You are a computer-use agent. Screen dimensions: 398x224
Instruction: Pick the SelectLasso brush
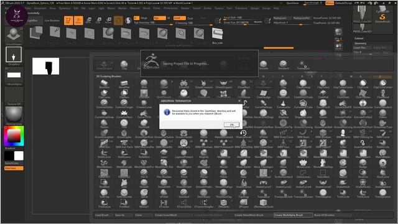[x=303, y=174]
